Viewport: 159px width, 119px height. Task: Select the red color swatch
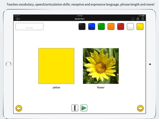tap(121, 26)
